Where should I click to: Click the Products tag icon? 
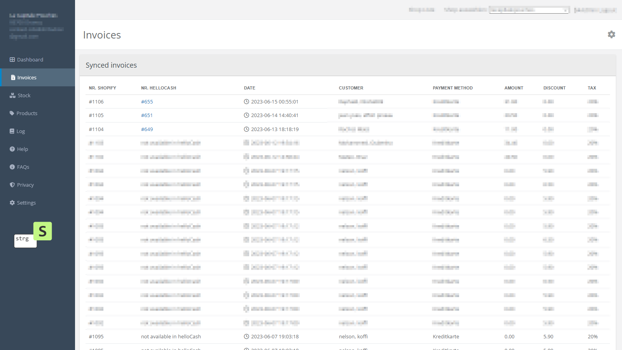pos(12,113)
